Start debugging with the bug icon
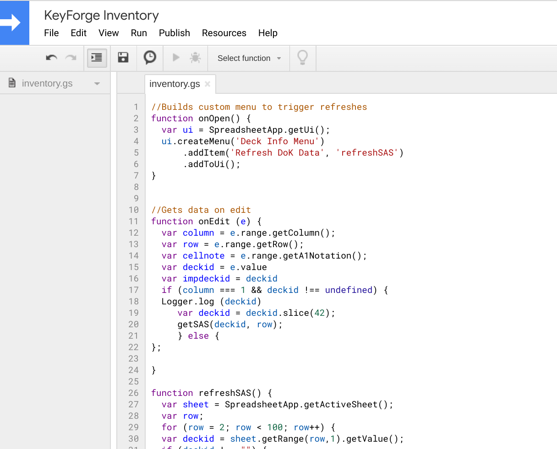The image size is (557, 449). tap(195, 58)
